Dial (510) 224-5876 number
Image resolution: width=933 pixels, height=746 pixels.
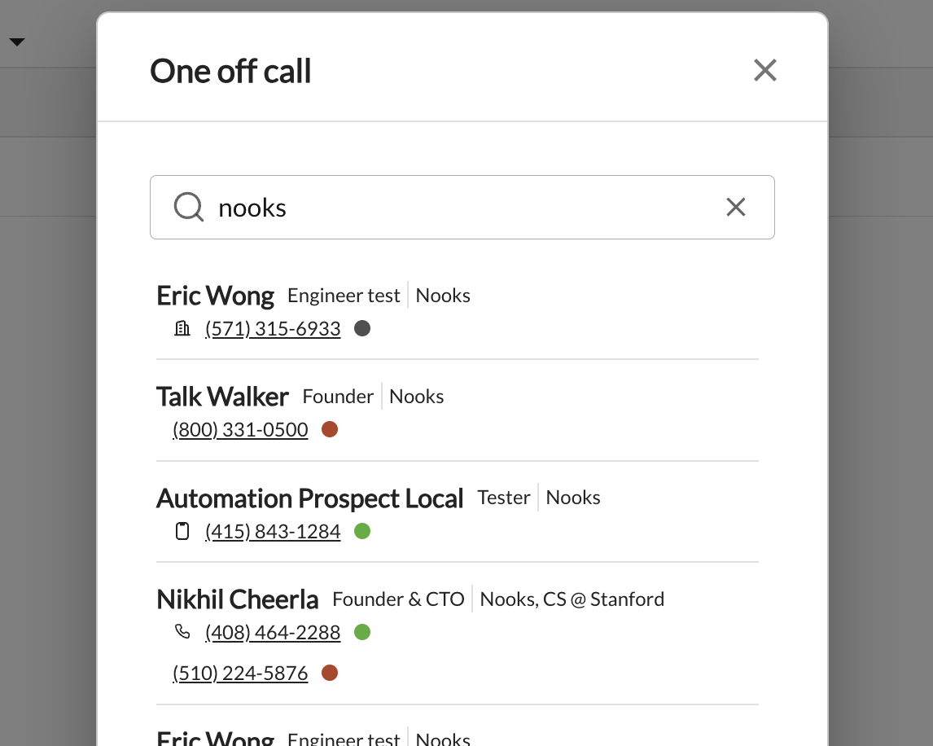click(240, 674)
